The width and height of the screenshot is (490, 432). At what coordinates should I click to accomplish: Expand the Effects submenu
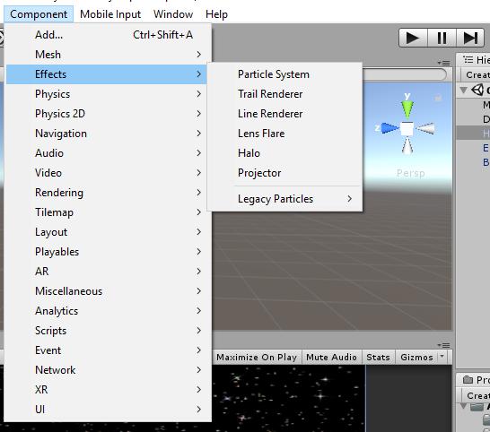click(x=106, y=74)
